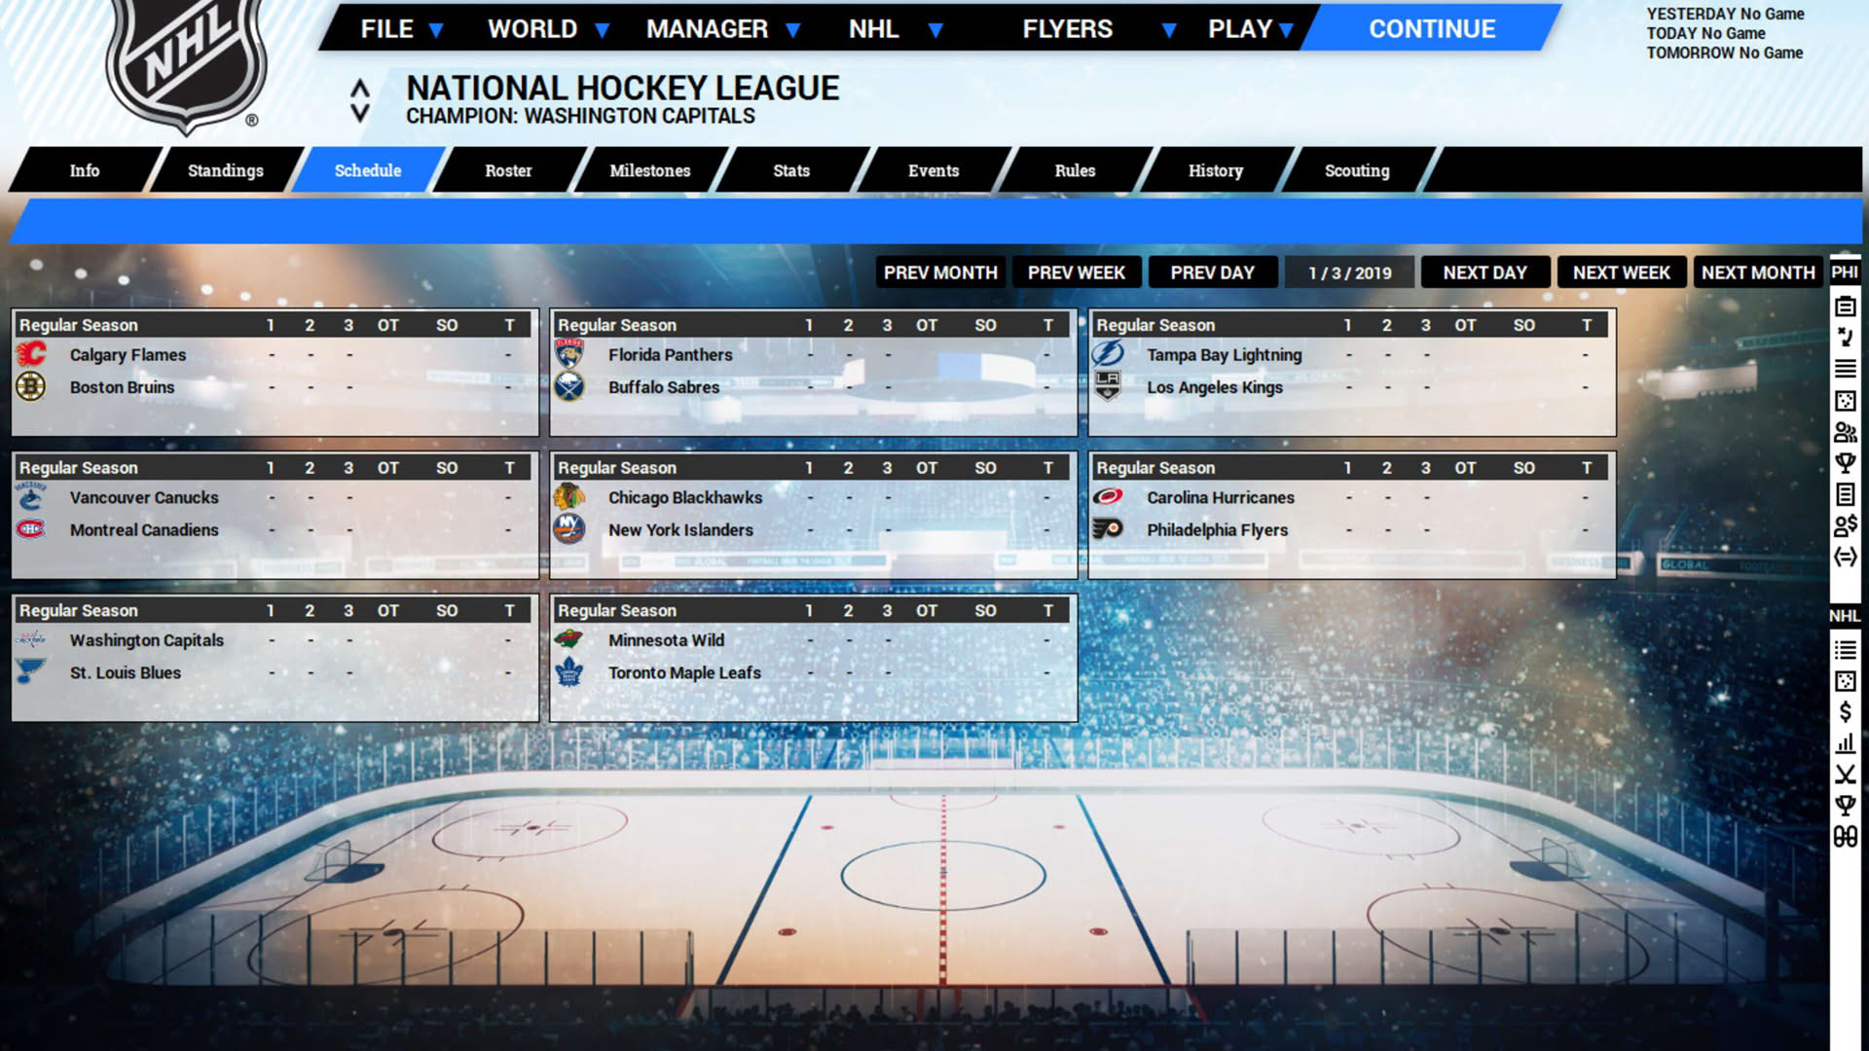Open the NHL crossed hockey sticks icon

[x=1845, y=775]
